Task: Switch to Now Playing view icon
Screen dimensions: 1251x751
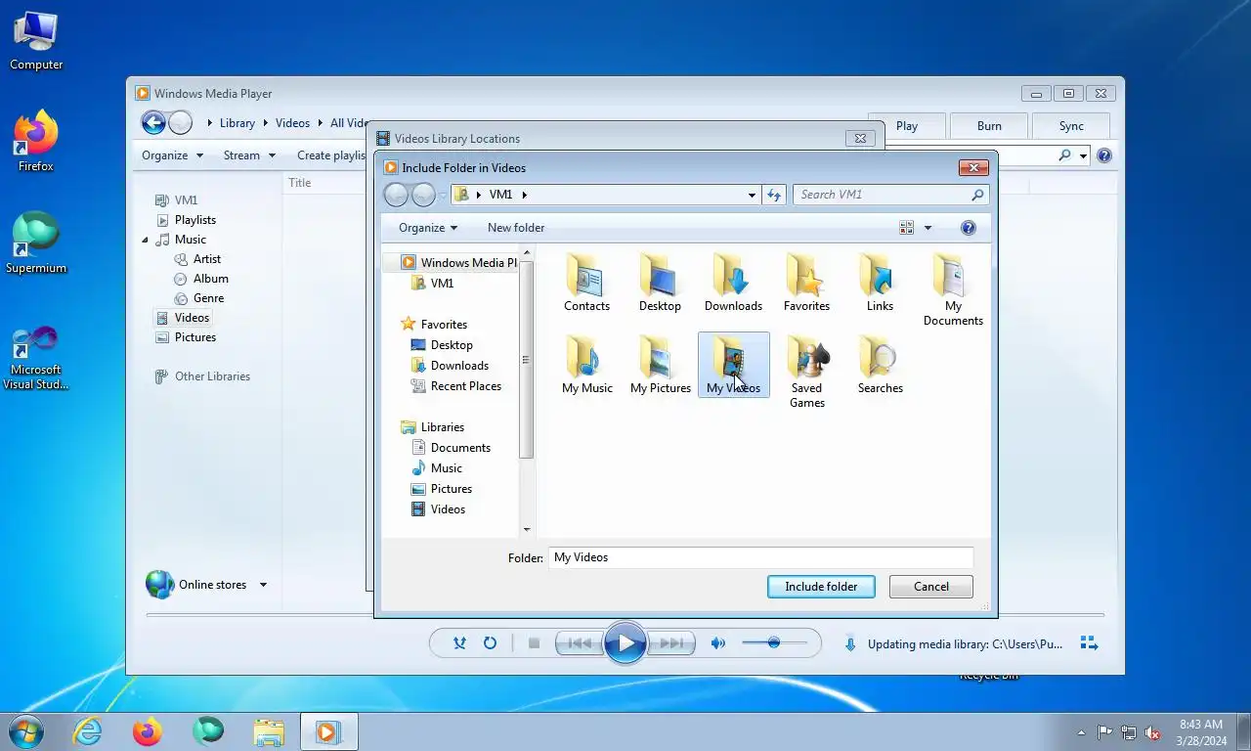Action: [x=1089, y=643]
